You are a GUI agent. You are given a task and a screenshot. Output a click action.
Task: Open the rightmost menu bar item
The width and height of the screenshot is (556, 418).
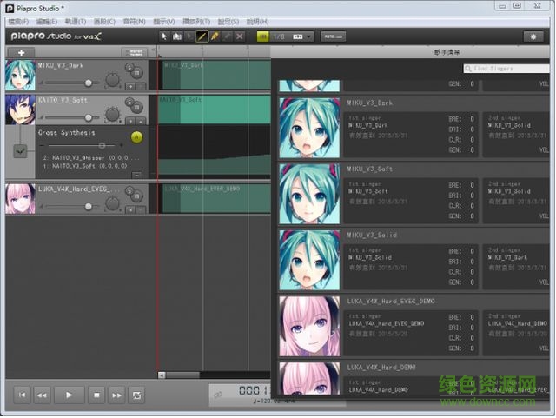258,21
